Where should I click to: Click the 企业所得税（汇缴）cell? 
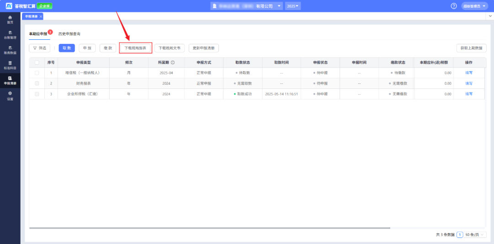pyautogui.click(x=84, y=94)
